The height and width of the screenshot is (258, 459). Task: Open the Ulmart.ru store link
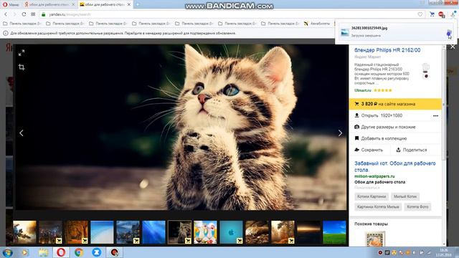pyautogui.click(x=363, y=90)
